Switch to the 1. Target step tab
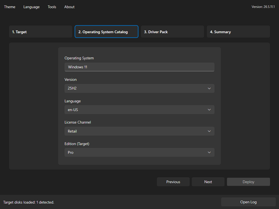Viewport: 279px width, 209px height. 41,32
